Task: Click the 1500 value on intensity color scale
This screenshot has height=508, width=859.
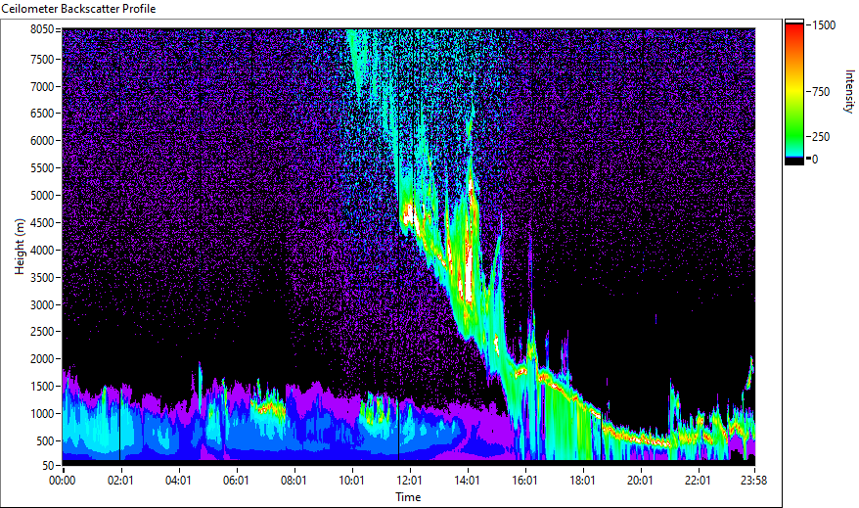Action: 824,25
